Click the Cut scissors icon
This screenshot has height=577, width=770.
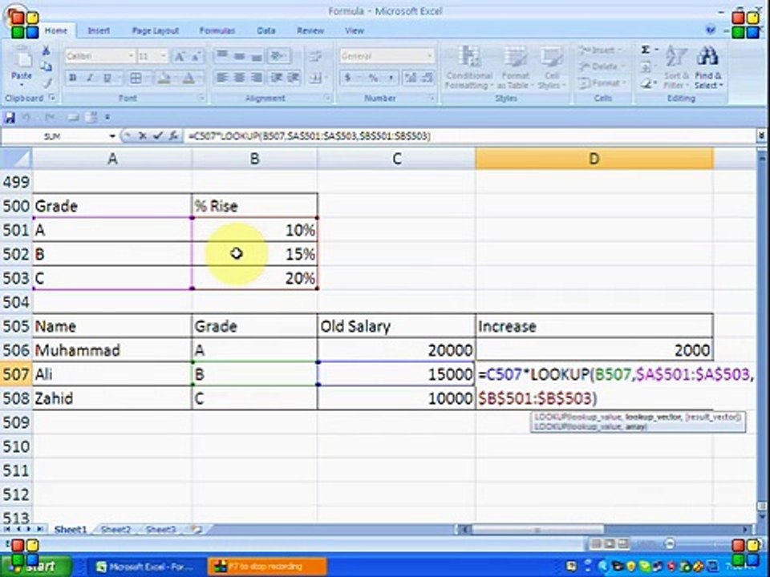pyautogui.click(x=46, y=50)
